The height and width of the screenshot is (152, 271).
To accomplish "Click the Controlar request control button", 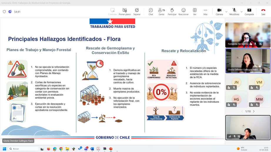I will click(x=113, y=12).
